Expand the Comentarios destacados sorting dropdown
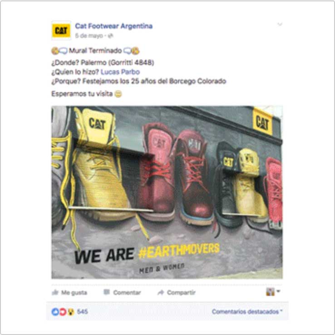Image resolution: width=335 pixels, height=335 pixels. pos(247,312)
